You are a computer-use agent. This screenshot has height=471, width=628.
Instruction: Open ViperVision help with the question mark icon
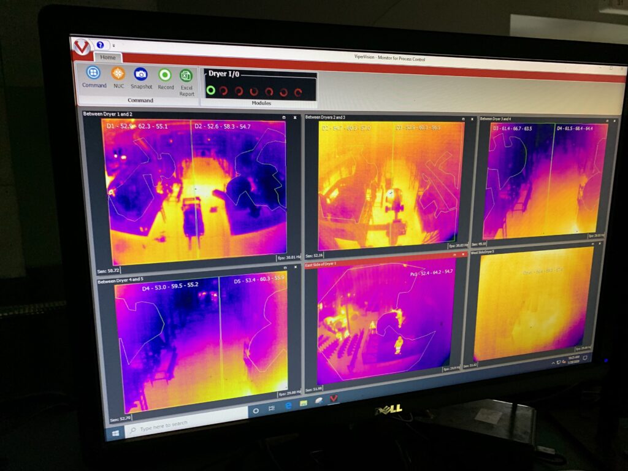(100, 44)
